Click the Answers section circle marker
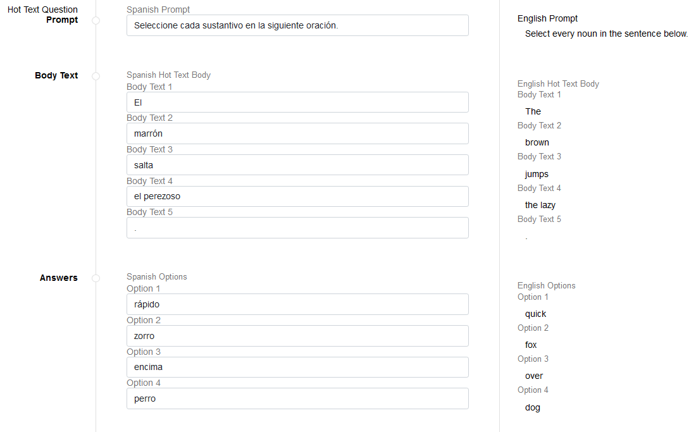Screen dimensions: 696x432 (x=96, y=278)
